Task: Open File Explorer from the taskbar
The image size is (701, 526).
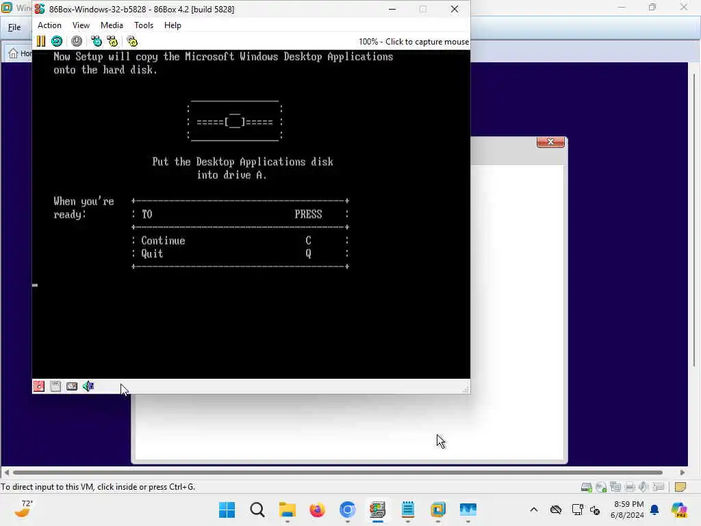Action: [287, 510]
